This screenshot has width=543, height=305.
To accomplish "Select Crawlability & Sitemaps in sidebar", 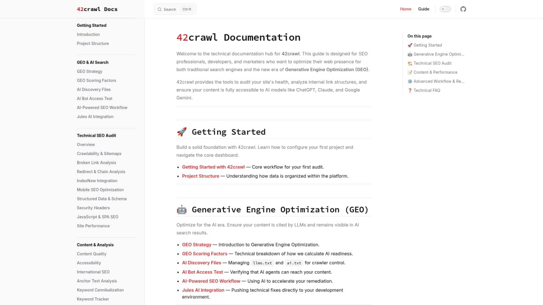I will pos(99,154).
